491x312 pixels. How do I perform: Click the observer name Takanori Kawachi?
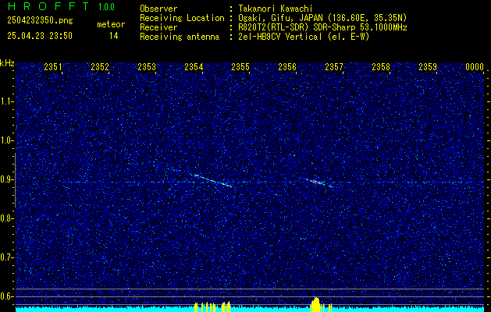276,9
